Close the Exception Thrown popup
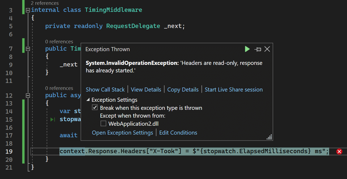Image resolution: width=347 pixels, height=179 pixels. 267,49
